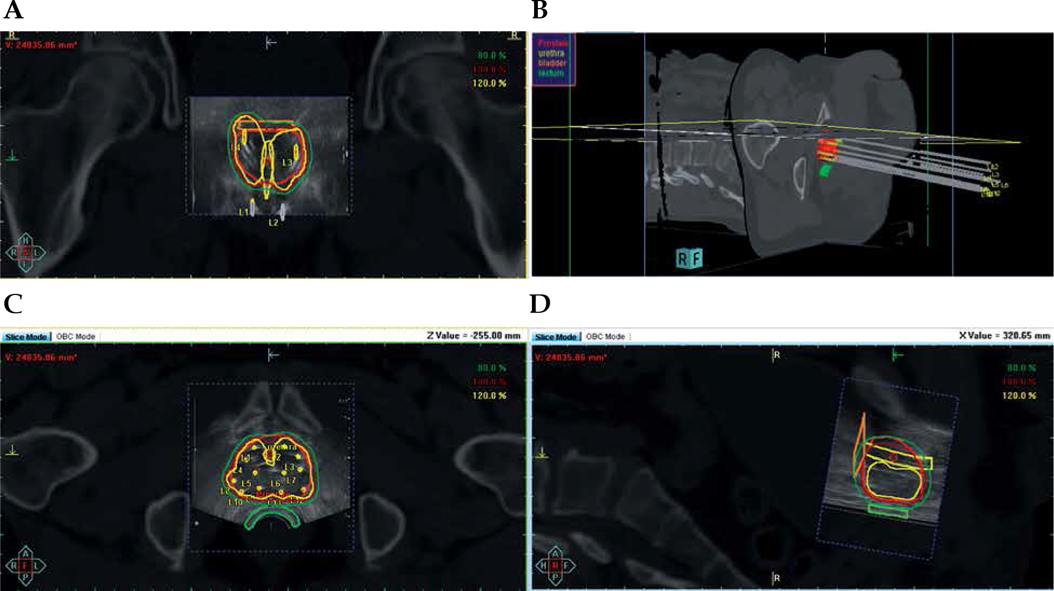Click the green plane marker left of panel A
Screen dimensions: 1054x591
coord(12,157)
